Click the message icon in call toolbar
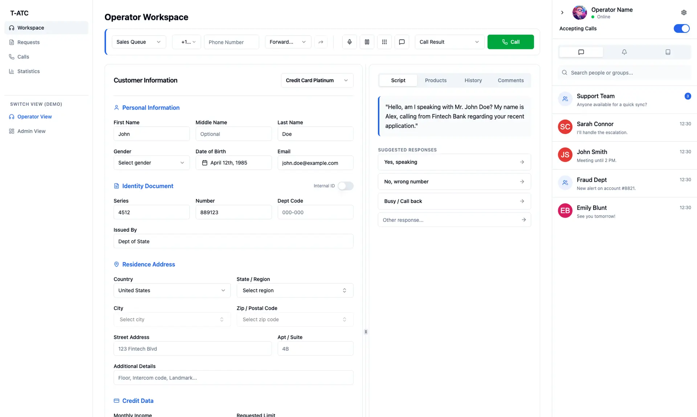The width and height of the screenshot is (697, 417). coord(402,42)
